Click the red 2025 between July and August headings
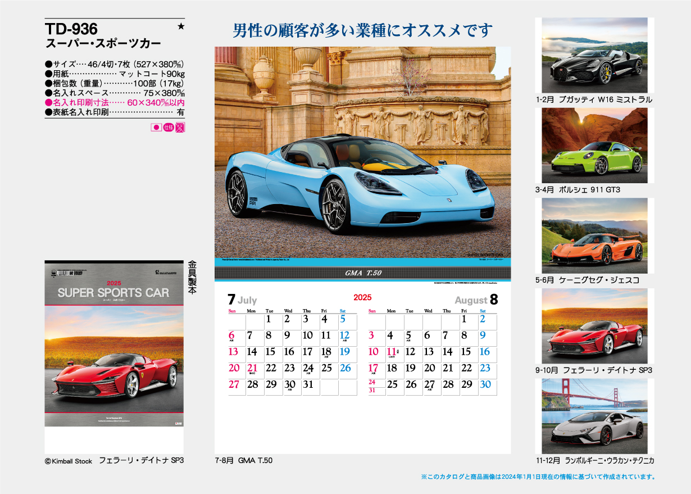 [x=362, y=297]
